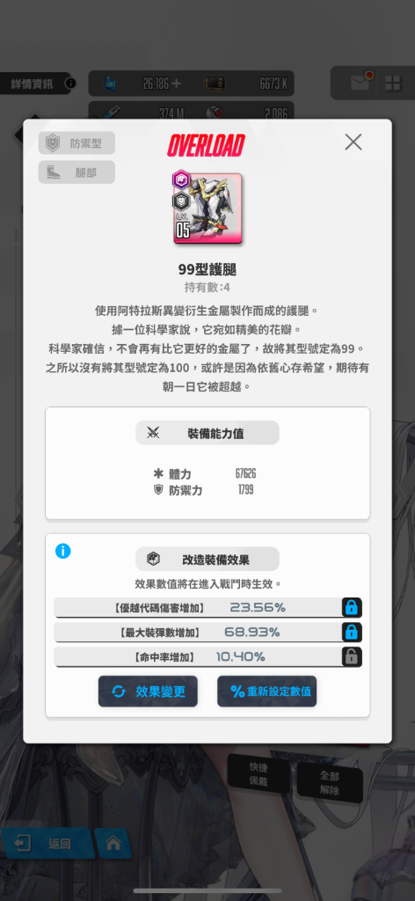Click the blue info icon in modification panel
Image resolution: width=415 pixels, height=901 pixels.
pos(63,551)
